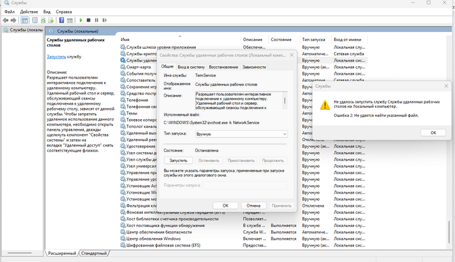The image size is (455, 262).
Task: Switch to the Восстановление tab
Action: coord(224,67)
